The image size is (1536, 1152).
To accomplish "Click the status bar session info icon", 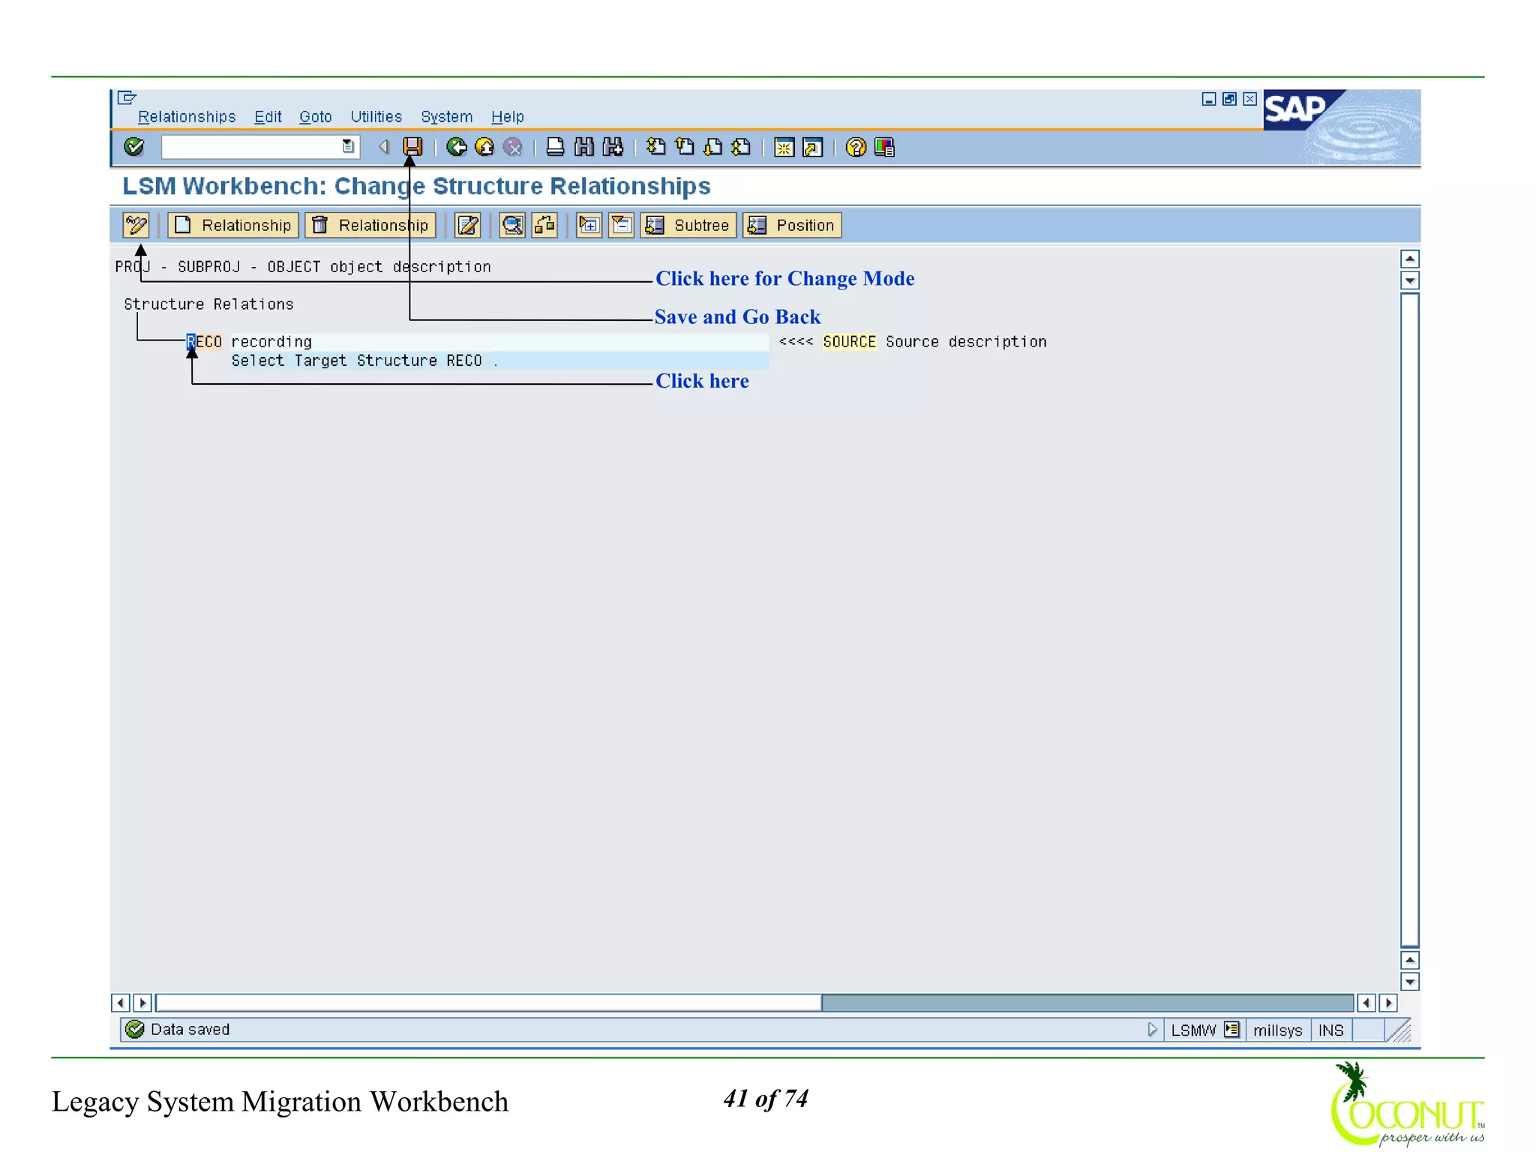I will [x=1231, y=1030].
